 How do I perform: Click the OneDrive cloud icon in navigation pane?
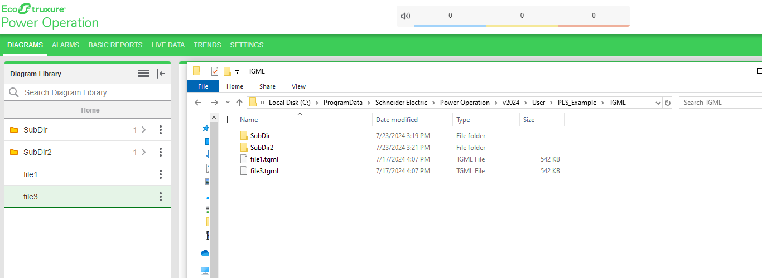coord(205,253)
